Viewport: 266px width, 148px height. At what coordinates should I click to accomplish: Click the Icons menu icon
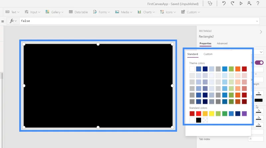tap(162, 12)
